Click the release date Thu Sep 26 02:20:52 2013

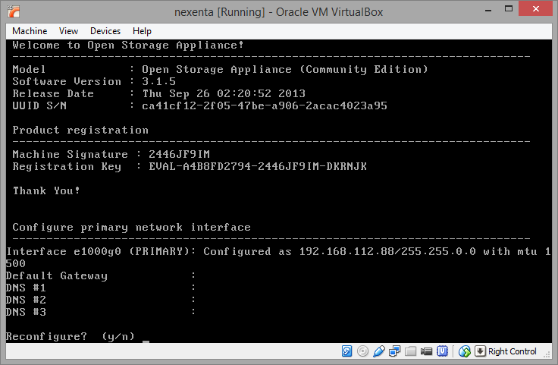(224, 93)
